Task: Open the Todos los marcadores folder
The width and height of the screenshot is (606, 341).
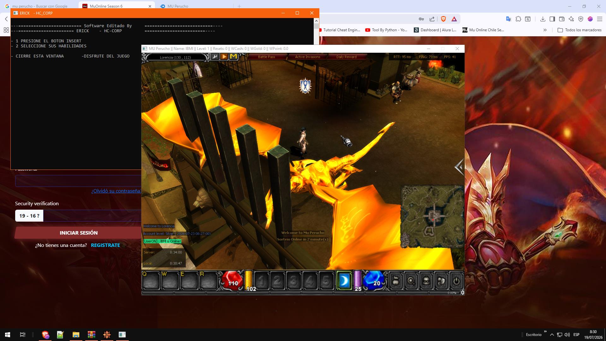Action: (x=579, y=30)
